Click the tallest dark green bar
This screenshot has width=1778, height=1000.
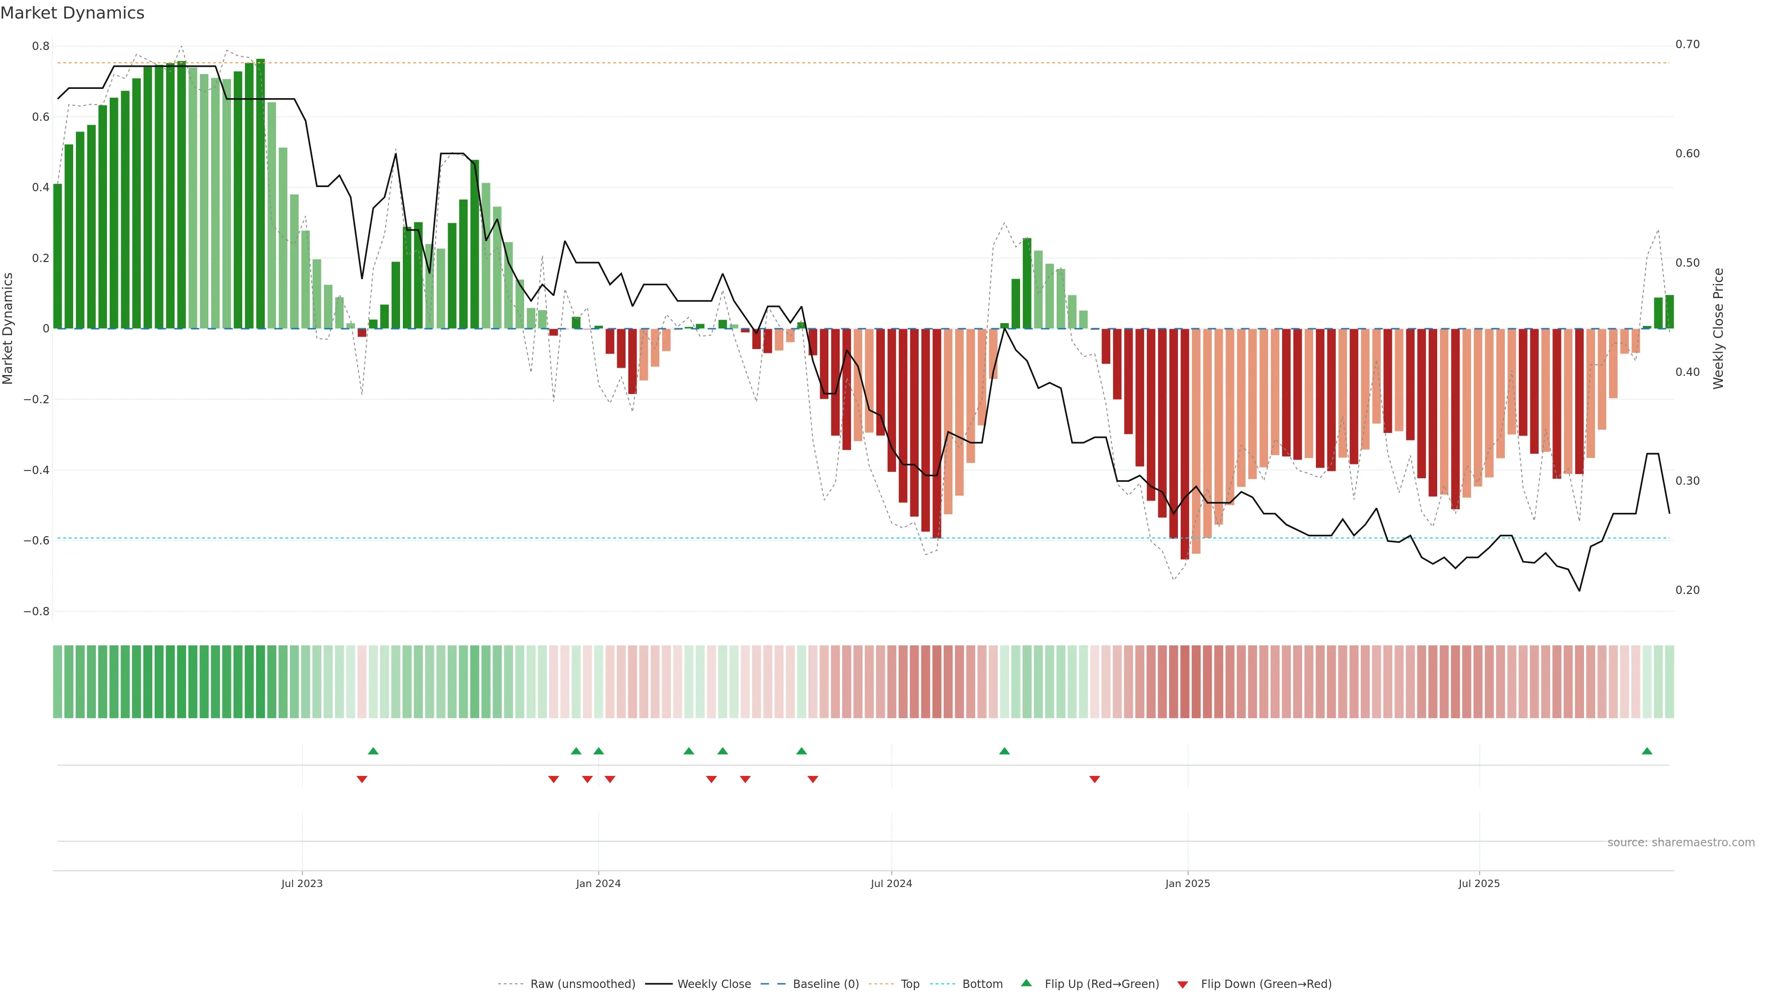[x=260, y=193]
